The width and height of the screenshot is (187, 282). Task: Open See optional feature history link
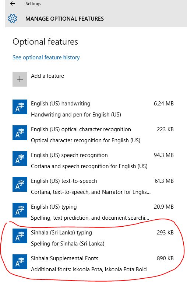pyautogui.click(x=46, y=58)
